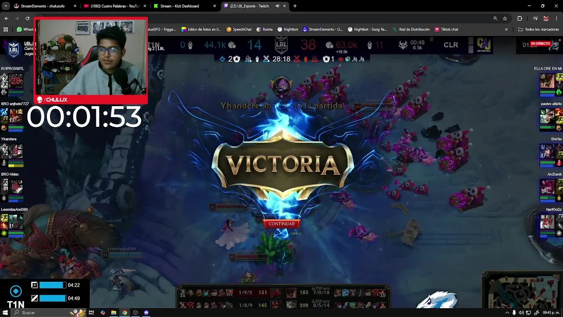The width and height of the screenshot is (563, 317).
Task: Mute audio on the LBL_Esports tab
Action: 278,6
